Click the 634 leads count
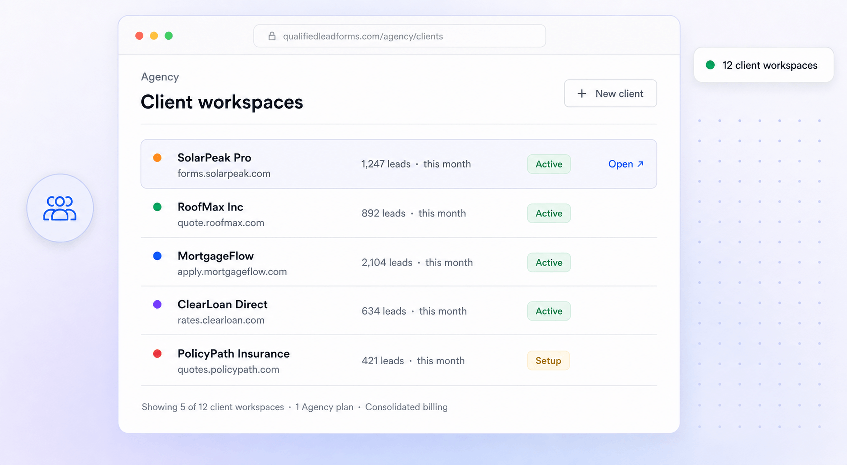The image size is (847, 465). coord(384,311)
